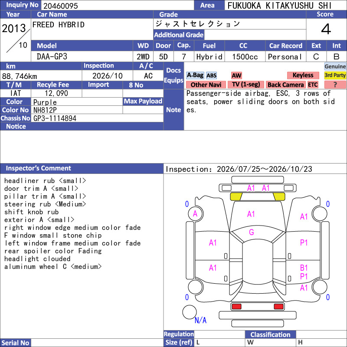
Task: Click the Keyless equipment badge
Action: tap(303, 75)
